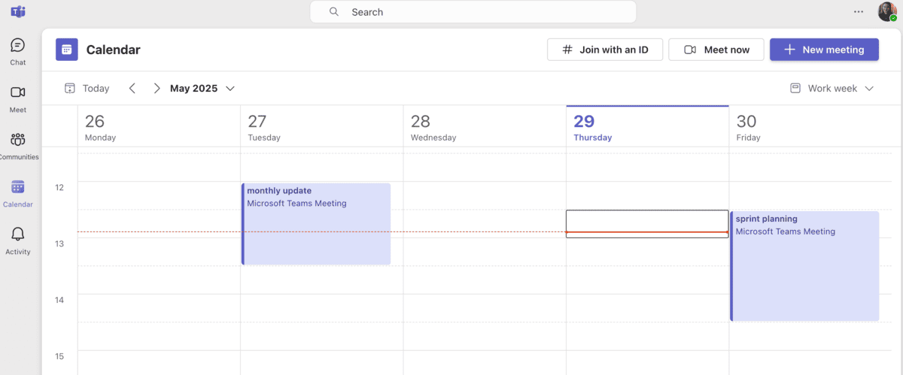Click the Join with an ID button
Image resolution: width=903 pixels, height=375 pixels.
coord(605,50)
